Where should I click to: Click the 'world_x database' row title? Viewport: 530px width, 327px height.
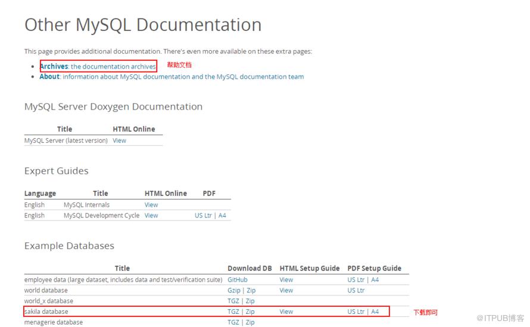tap(49, 301)
